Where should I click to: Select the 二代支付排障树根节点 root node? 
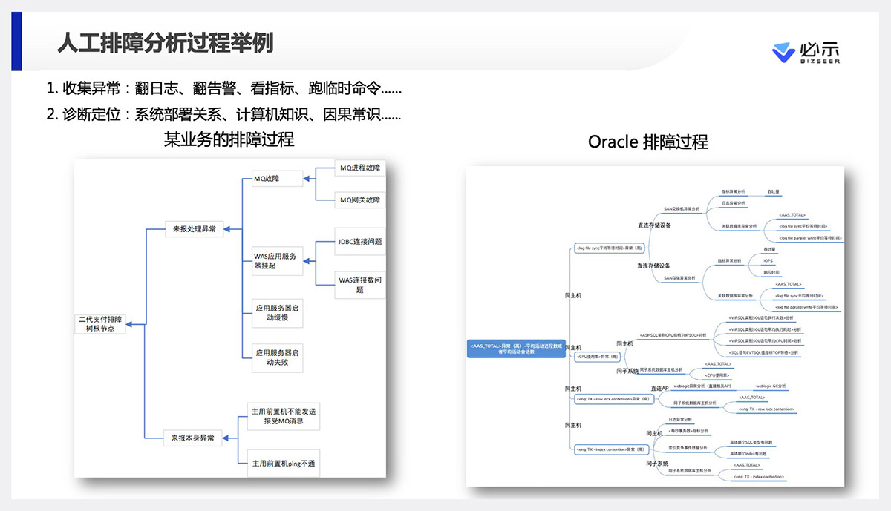point(102,323)
